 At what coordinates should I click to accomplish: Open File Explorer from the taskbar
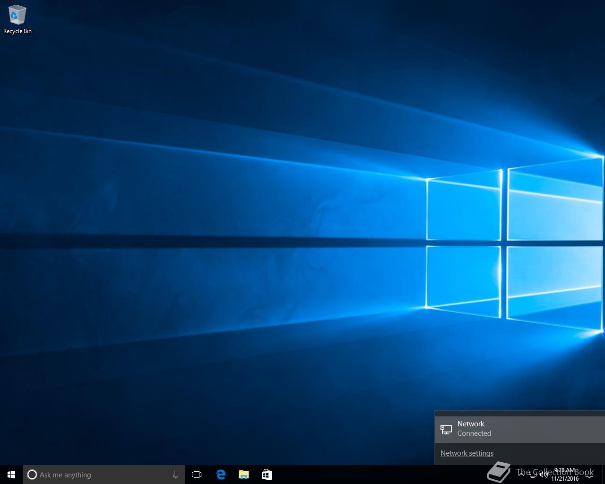click(x=243, y=475)
